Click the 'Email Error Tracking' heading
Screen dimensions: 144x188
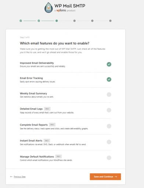pos(31,78)
